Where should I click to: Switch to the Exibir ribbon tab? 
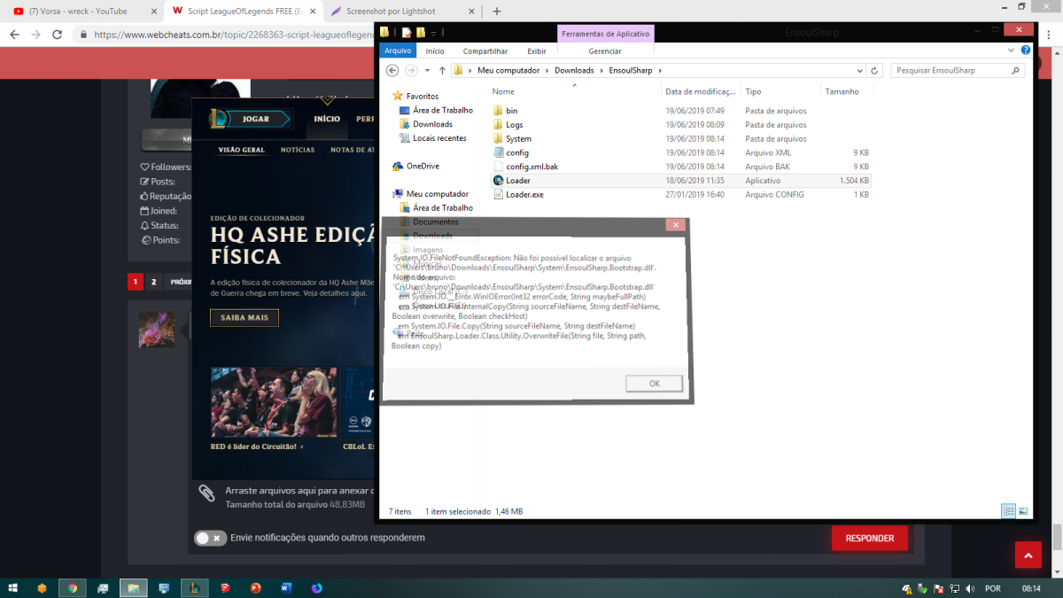point(537,51)
